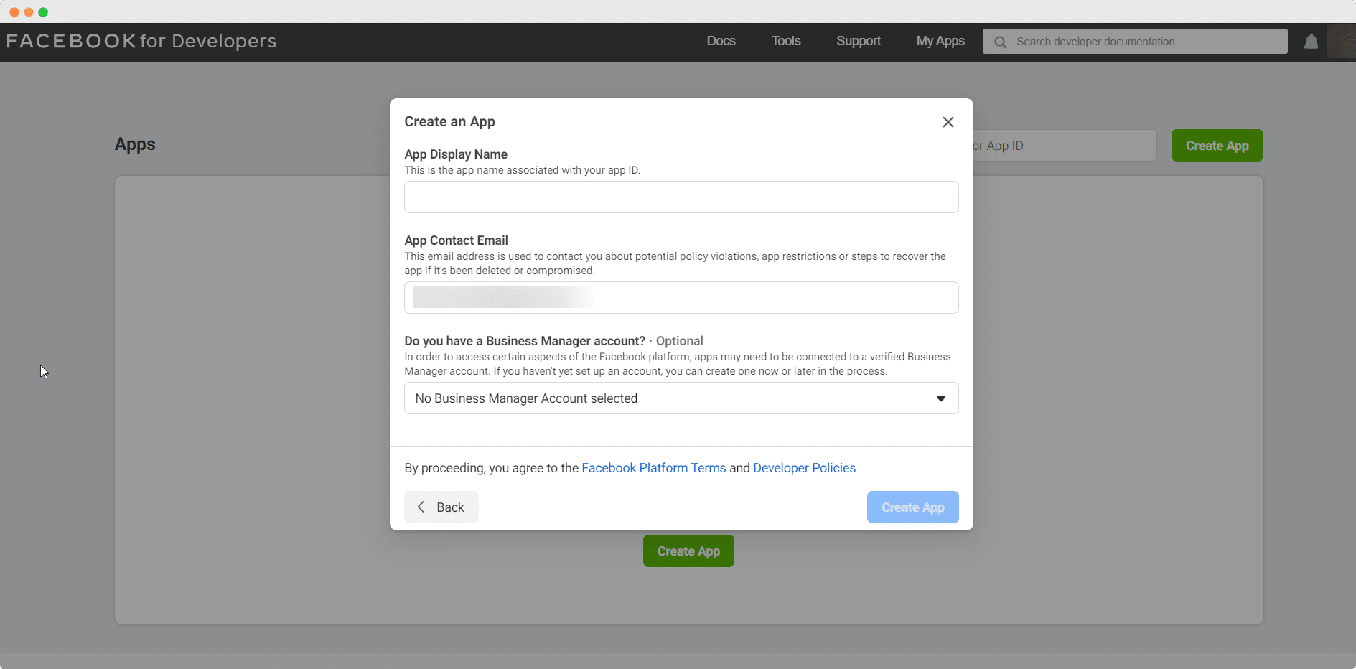The image size is (1356, 669).
Task: Click the Search developer documentation field
Action: [1135, 42]
